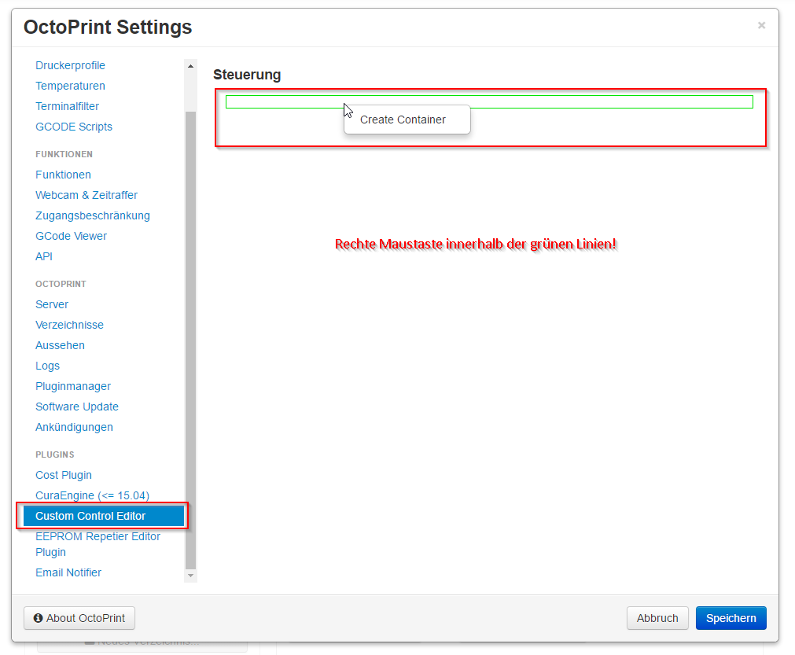Open the GCode Viewer settings
This screenshot has width=795, height=655.
pyautogui.click(x=71, y=236)
